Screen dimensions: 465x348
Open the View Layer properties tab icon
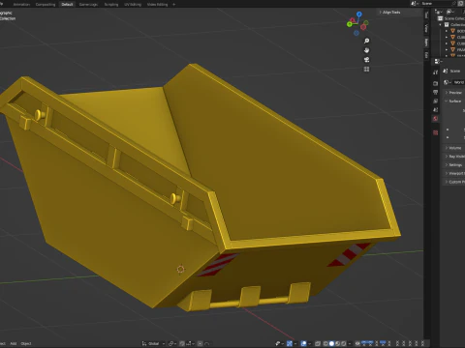click(x=435, y=101)
